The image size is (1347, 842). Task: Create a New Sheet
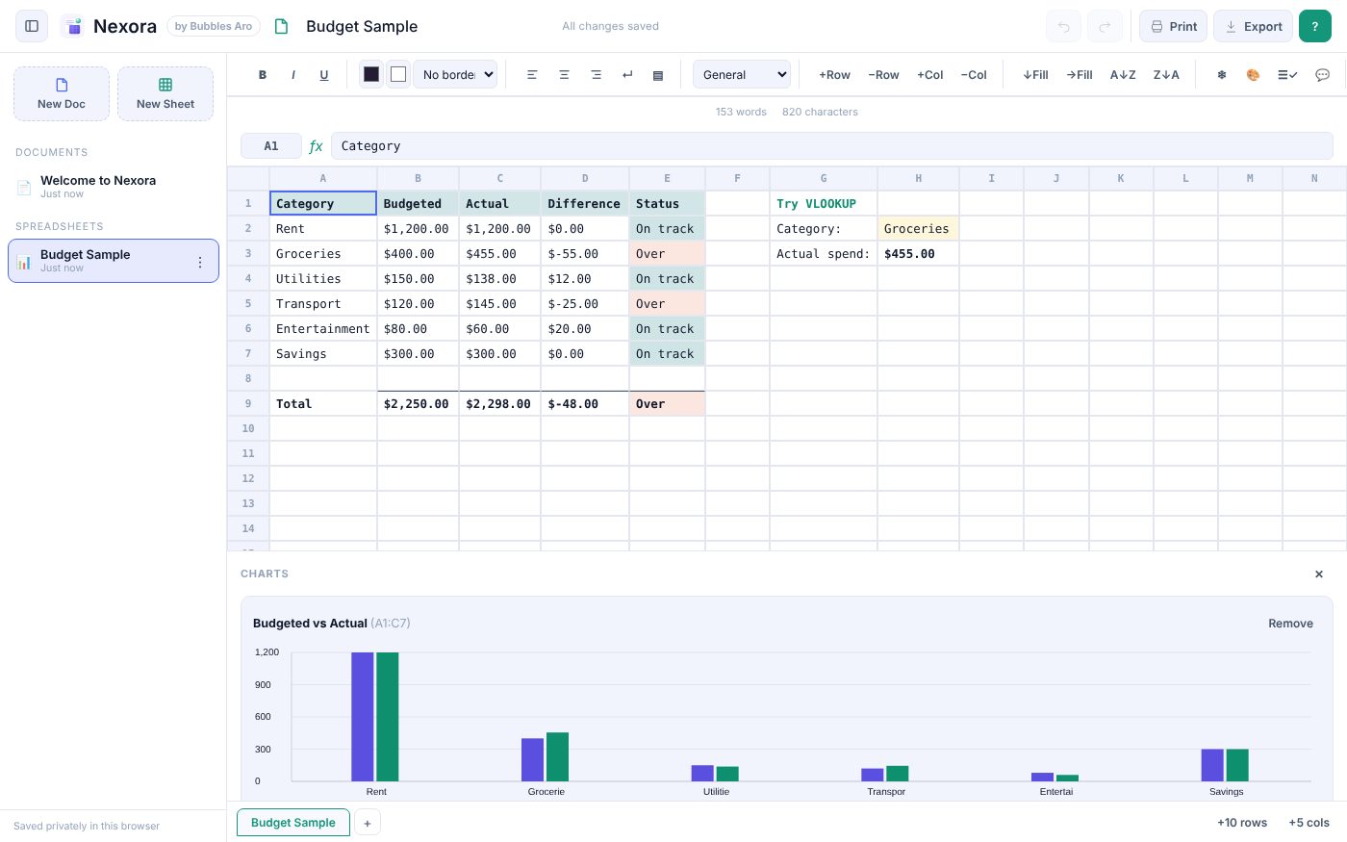165,93
